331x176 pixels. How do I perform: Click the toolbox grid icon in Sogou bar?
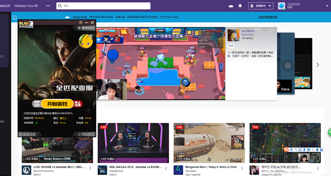321,150
